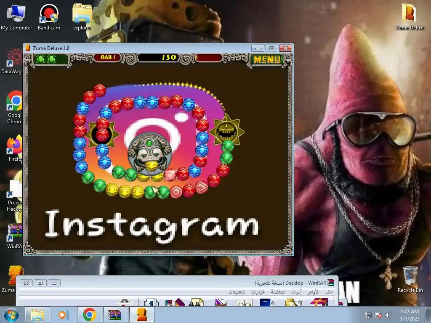Select the Firefox desktop shortcut

[15, 148]
